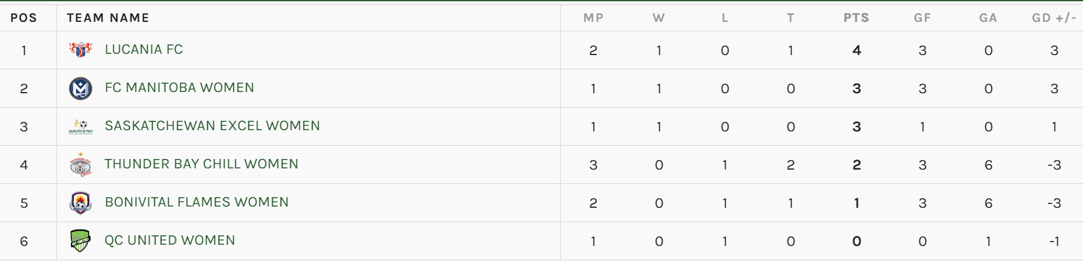
Task: Visit the BONIVITAL FLAMES WOMEN link
Action: (196, 202)
